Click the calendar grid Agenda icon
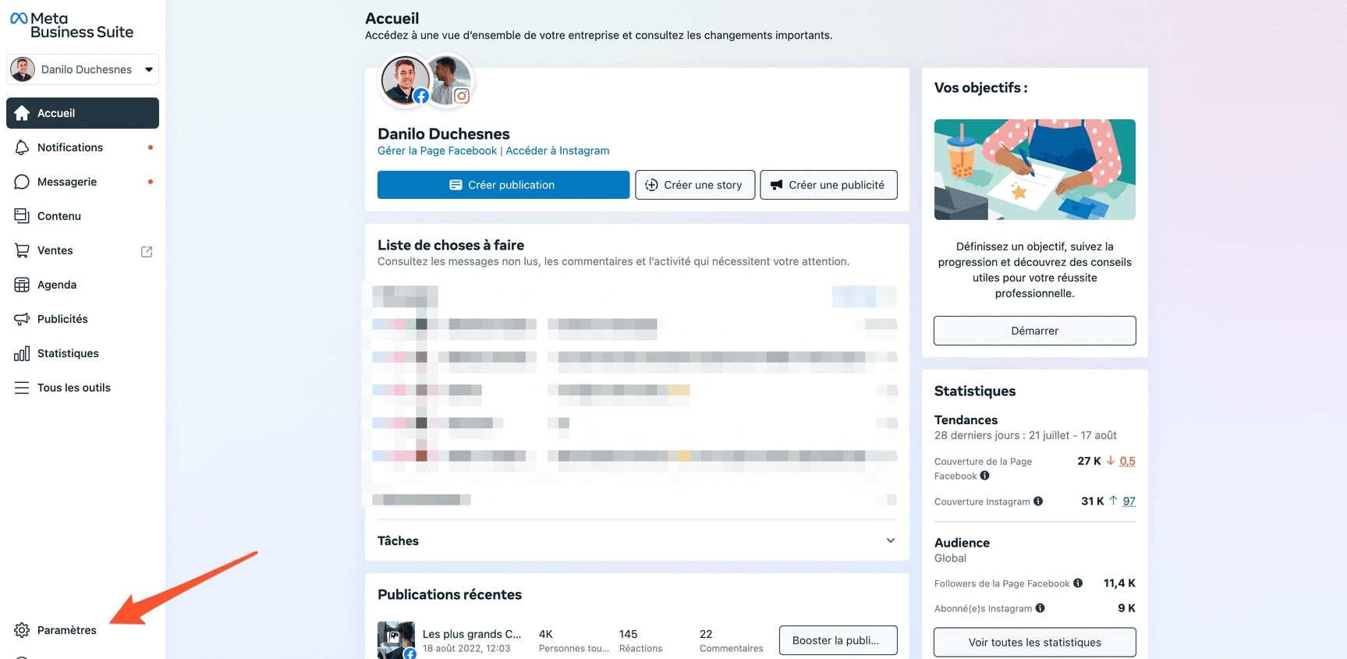Screen dimensions: 1347x659 pyautogui.click(x=22, y=285)
